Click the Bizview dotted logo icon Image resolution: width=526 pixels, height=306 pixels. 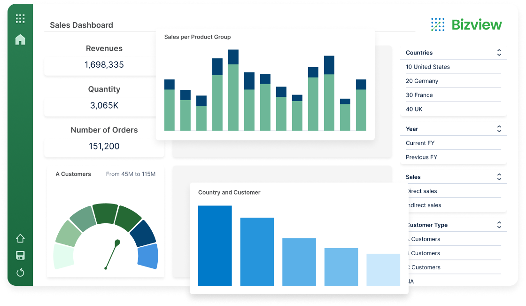(437, 24)
